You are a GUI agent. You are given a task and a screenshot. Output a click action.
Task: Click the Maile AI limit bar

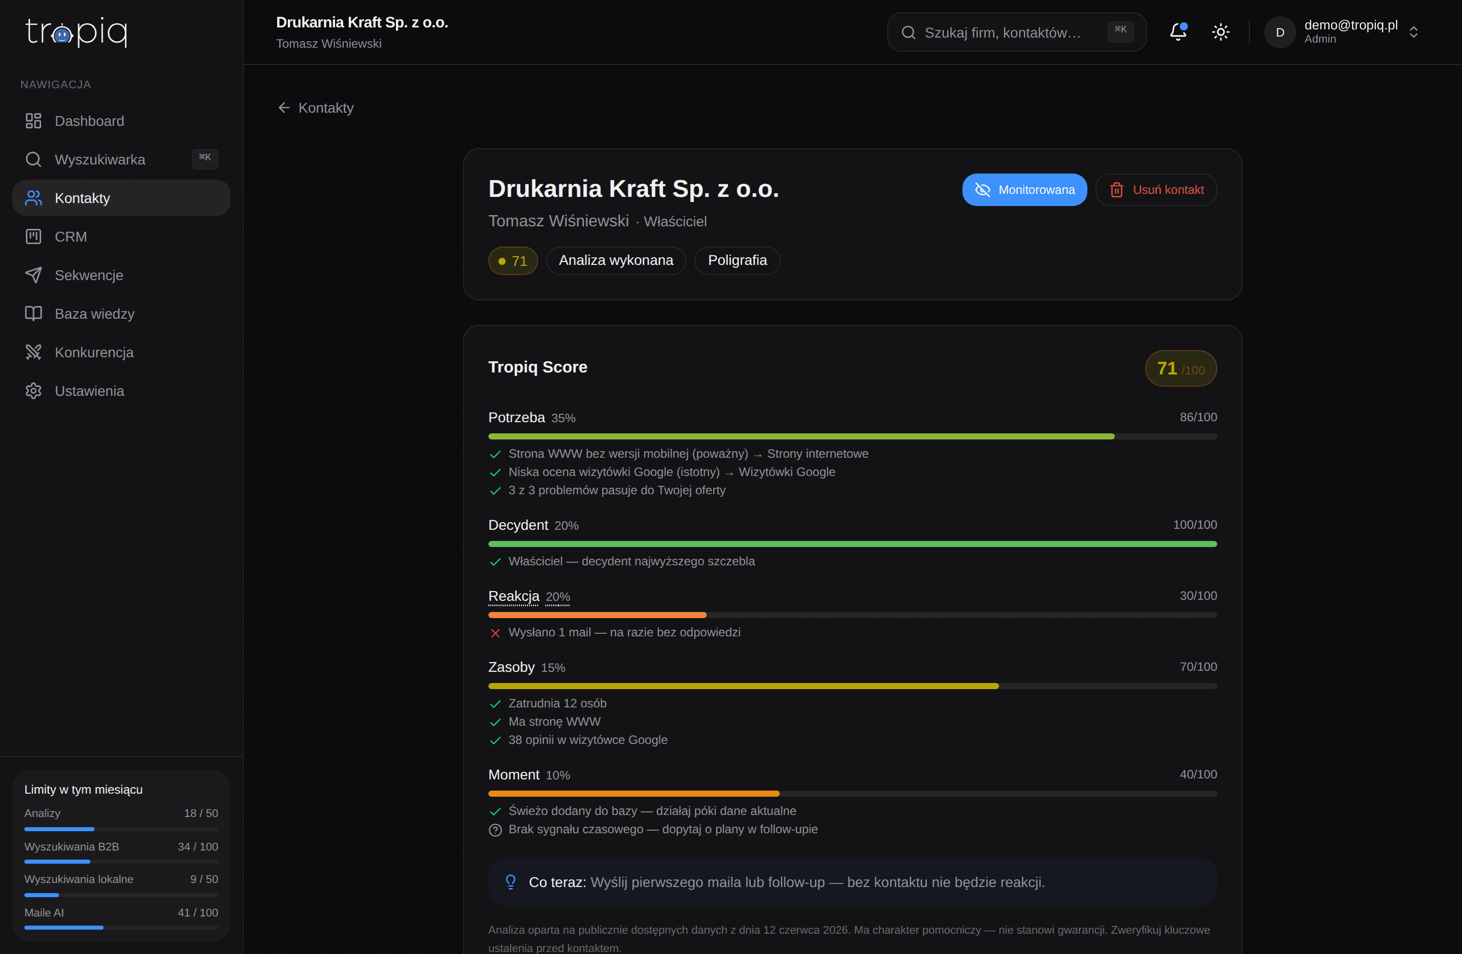point(121,928)
